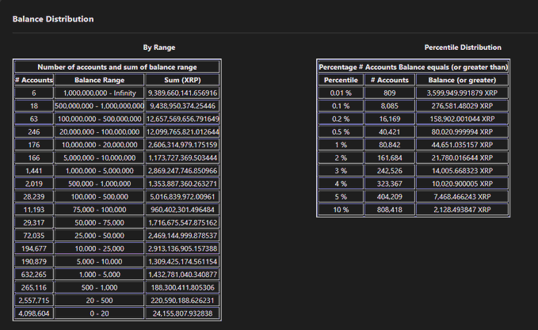Click the Percentile column header
Screen dimensions: 538x330
pyautogui.click(x=341, y=80)
